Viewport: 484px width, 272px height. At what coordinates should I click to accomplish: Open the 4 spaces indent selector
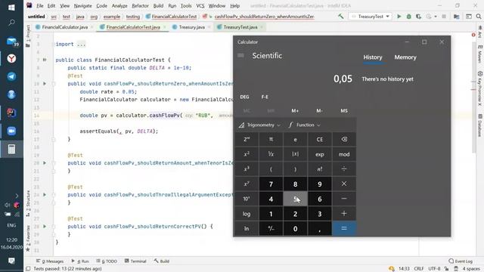[x=471, y=269]
